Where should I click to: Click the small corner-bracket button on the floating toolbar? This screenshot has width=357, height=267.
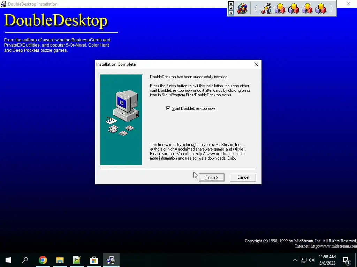coord(231,8)
